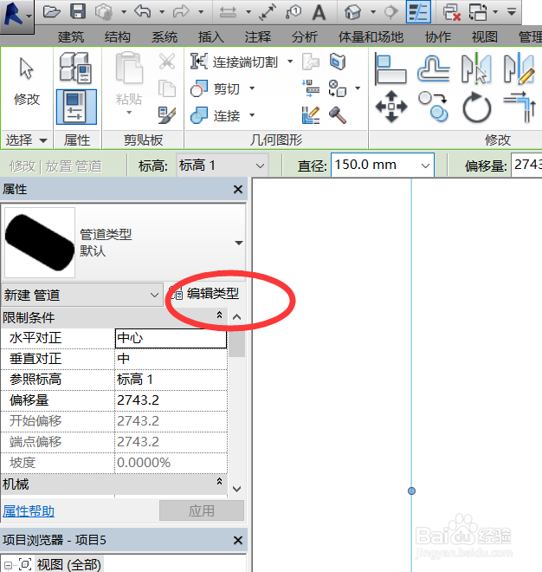Click the 水平对正 value field 中心
Screen dimensions: 542x572
coord(171,338)
